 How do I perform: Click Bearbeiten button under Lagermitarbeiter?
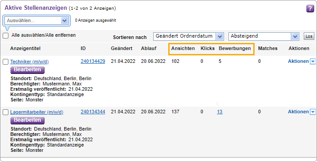point(27,120)
